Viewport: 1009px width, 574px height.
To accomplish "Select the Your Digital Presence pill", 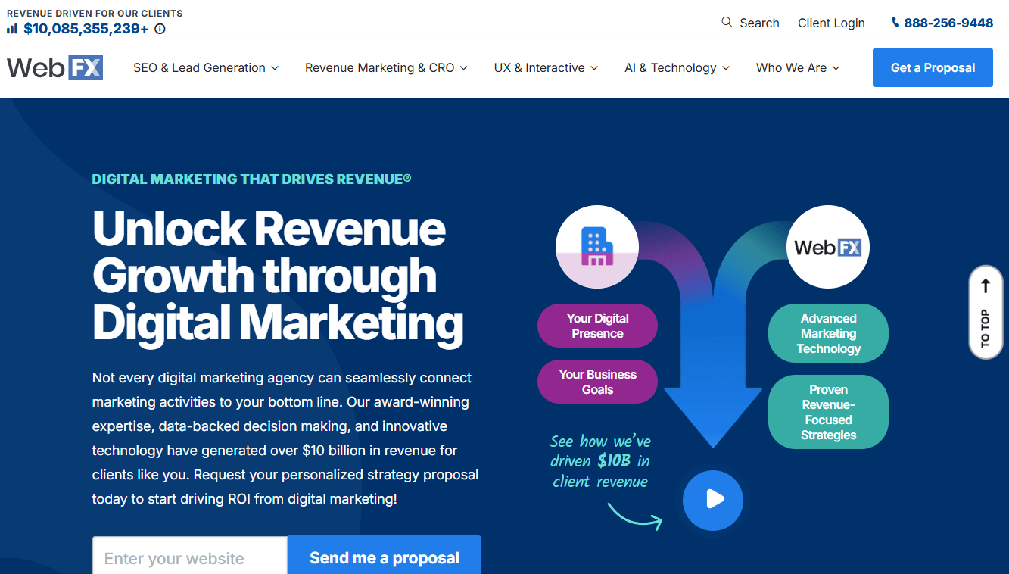I will tap(597, 326).
